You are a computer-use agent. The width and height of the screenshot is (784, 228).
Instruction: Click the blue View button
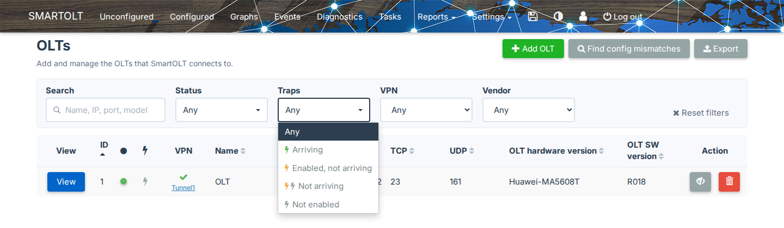(x=66, y=182)
